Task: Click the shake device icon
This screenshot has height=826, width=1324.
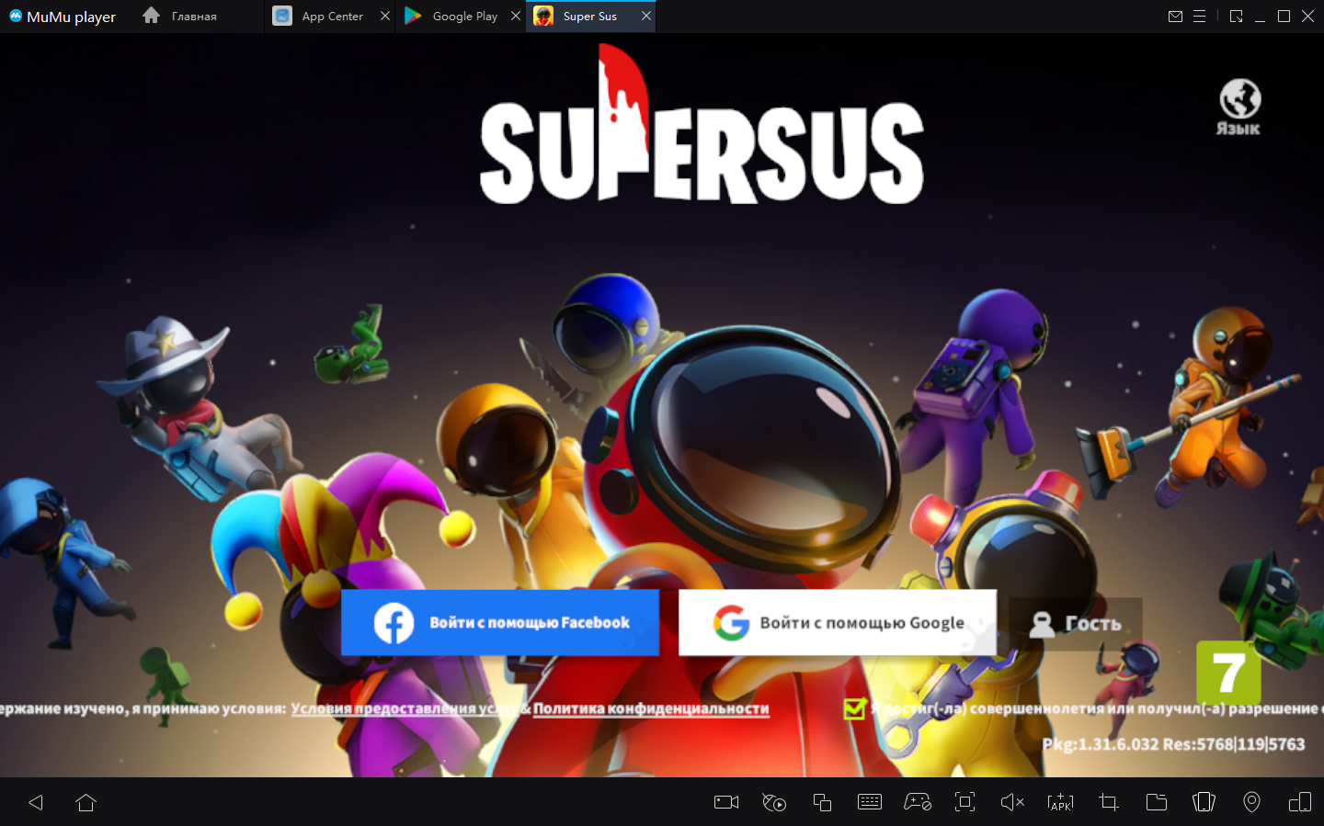Action: (1204, 802)
